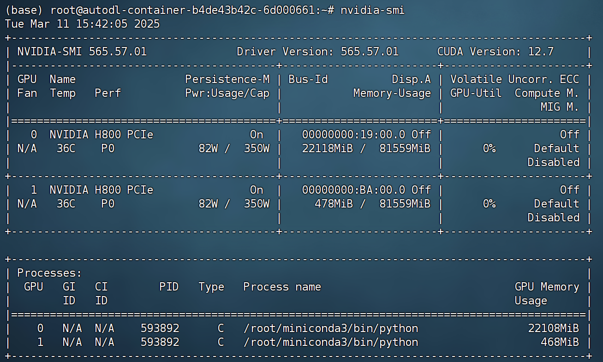
Task: Click the 'Persistence-M' column header
Action: click(227, 79)
